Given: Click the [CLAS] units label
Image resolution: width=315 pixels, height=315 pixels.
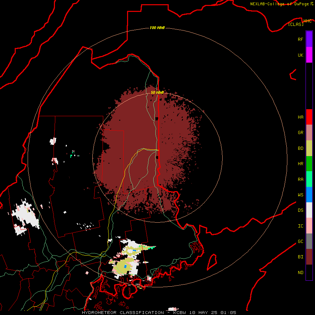Looking at the screenshot, I should point(296,24).
